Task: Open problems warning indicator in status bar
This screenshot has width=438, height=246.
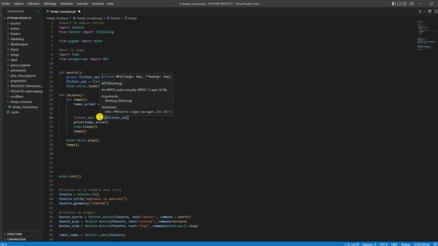Action: click(x=4, y=245)
